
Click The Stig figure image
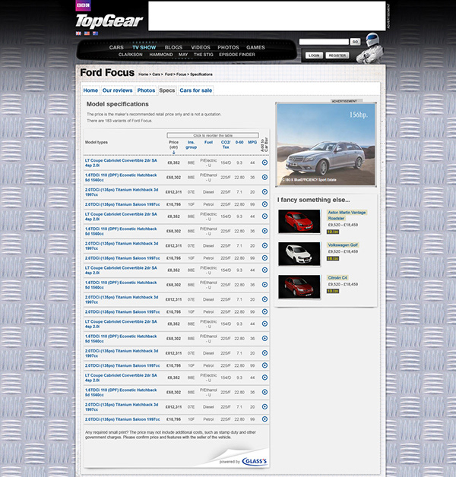[371, 48]
